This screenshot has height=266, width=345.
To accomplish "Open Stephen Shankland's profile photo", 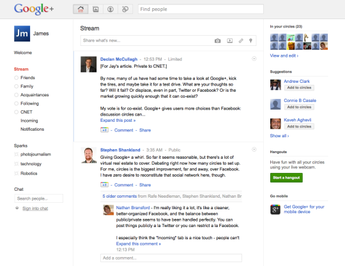I will point(88,155).
